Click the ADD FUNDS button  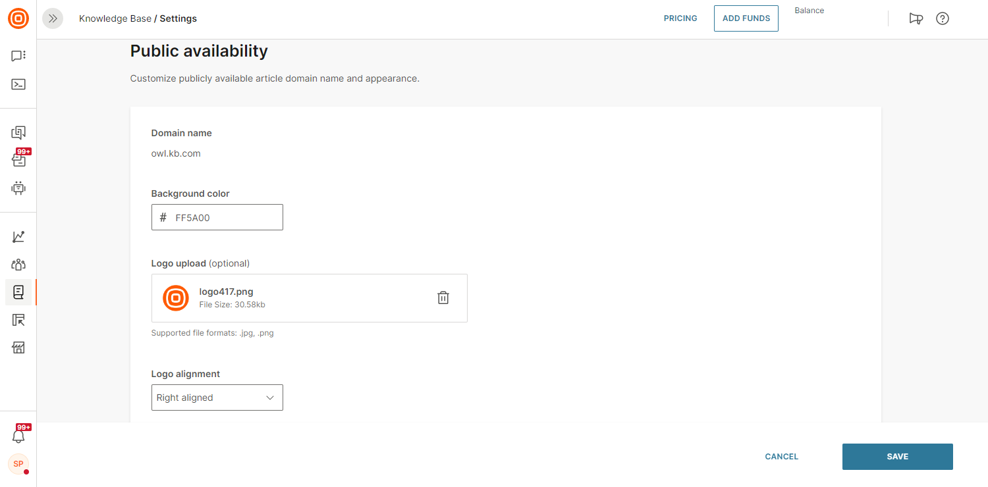746,18
